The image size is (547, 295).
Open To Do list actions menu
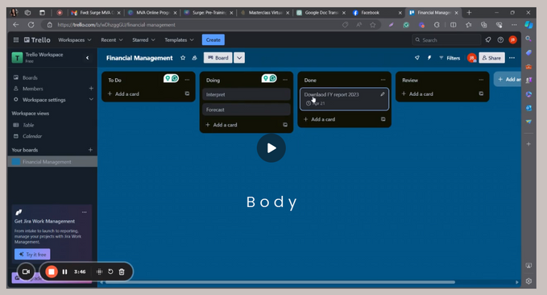pyautogui.click(x=188, y=80)
